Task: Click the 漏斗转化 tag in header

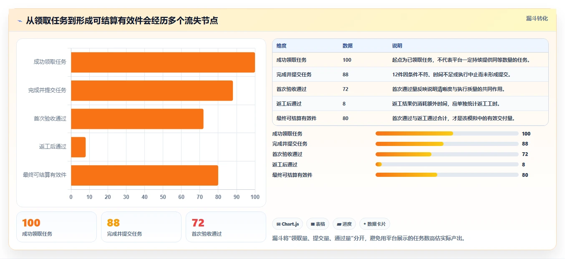Action: pyautogui.click(x=537, y=19)
